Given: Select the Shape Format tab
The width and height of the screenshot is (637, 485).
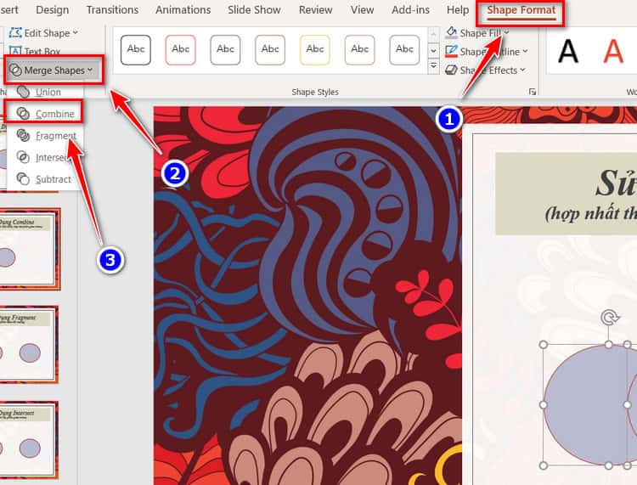Looking at the screenshot, I should 521,10.
